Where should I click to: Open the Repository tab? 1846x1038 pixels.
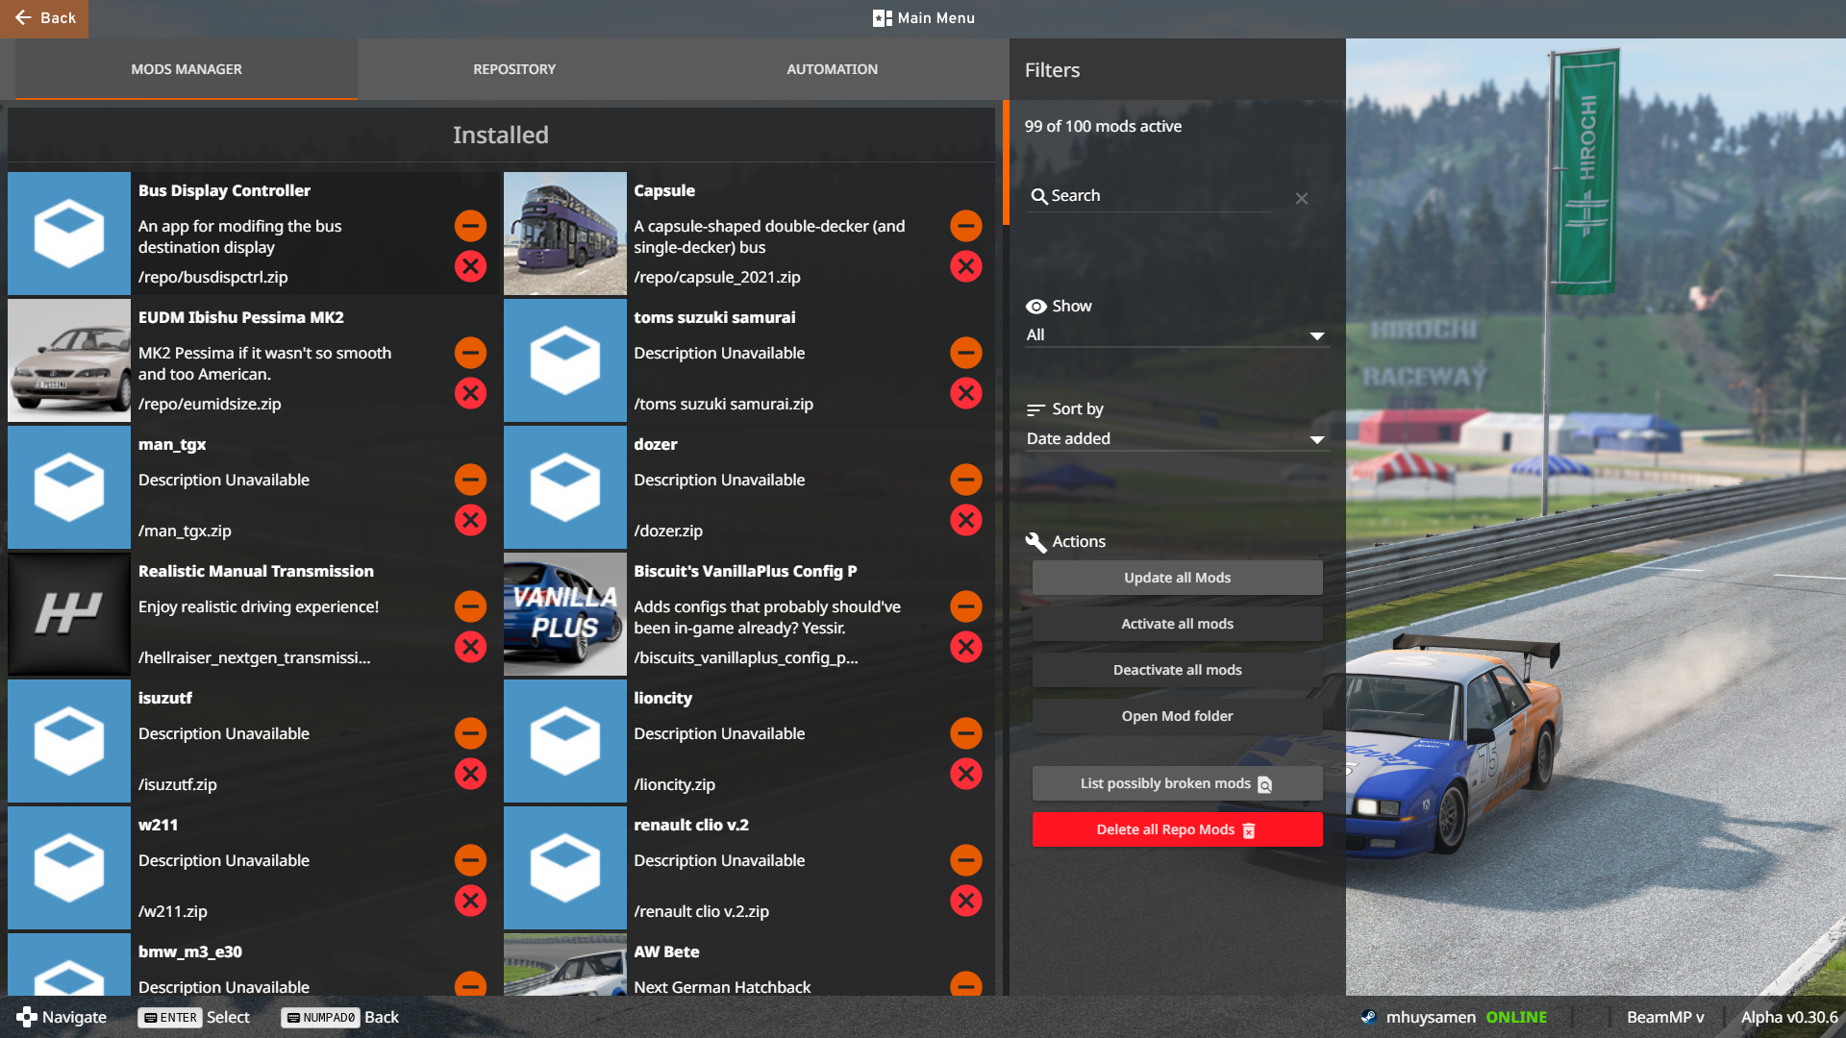(x=514, y=69)
